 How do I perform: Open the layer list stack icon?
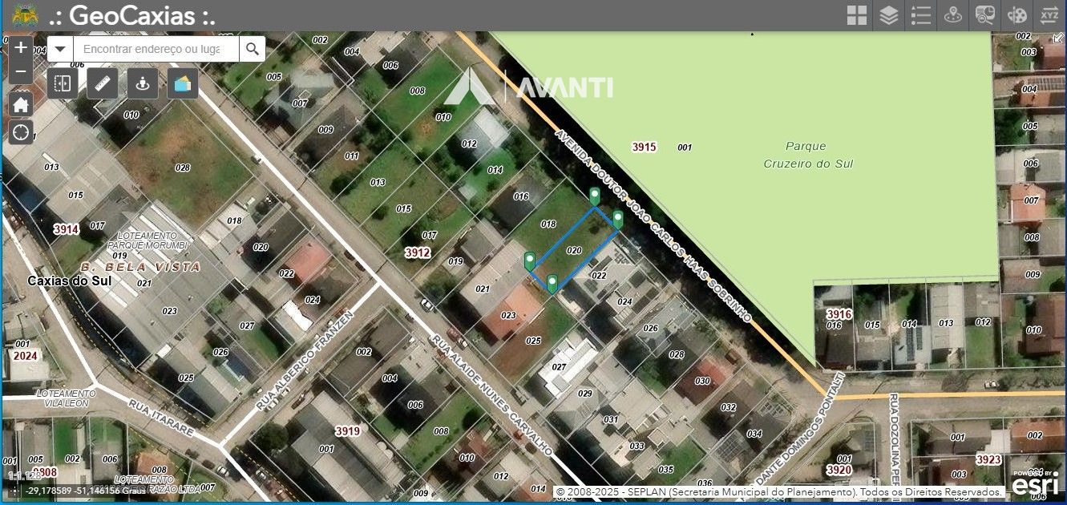[x=888, y=15]
